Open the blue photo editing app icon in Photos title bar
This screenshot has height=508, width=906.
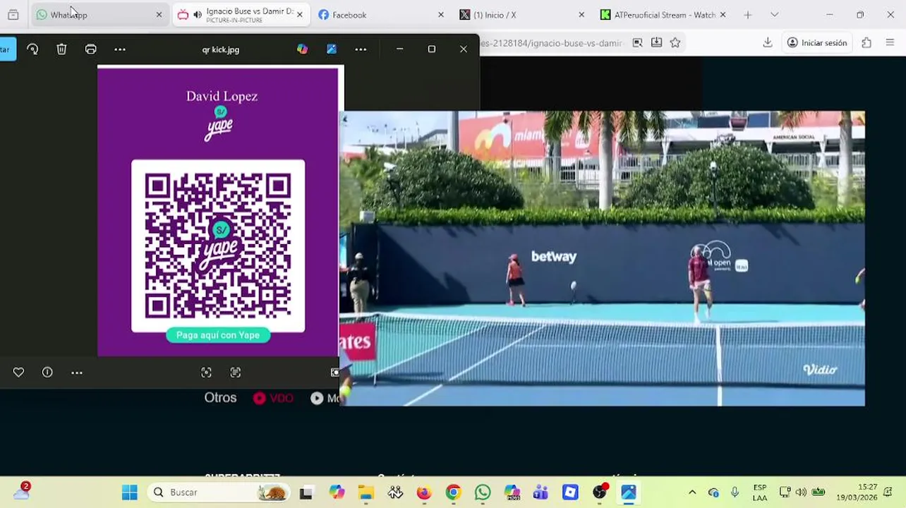(332, 49)
